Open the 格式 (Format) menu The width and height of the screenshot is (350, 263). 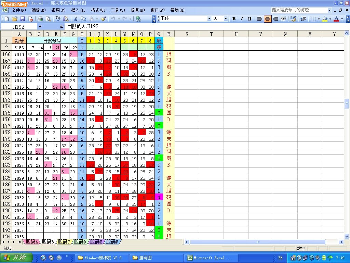click(x=98, y=10)
